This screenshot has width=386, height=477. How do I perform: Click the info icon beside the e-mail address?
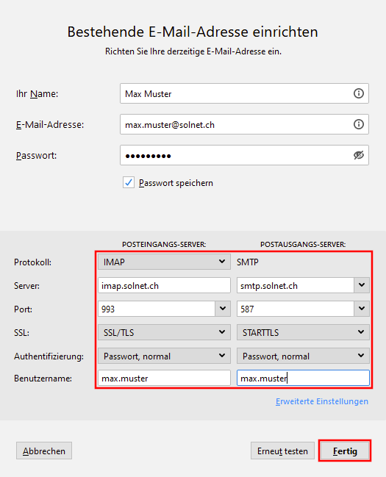pyautogui.click(x=359, y=124)
